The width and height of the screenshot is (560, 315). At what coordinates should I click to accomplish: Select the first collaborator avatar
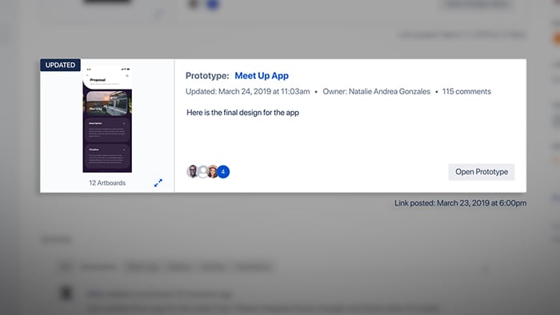pyautogui.click(x=193, y=172)
